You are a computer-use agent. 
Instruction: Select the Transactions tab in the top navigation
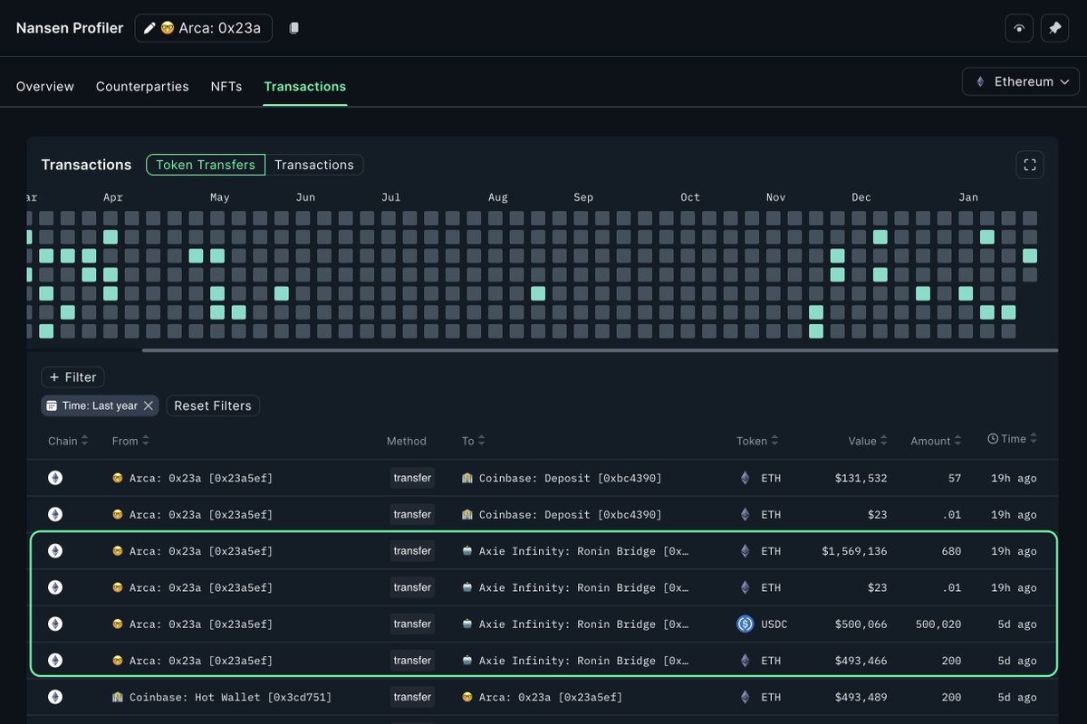[x=305, y=87]
